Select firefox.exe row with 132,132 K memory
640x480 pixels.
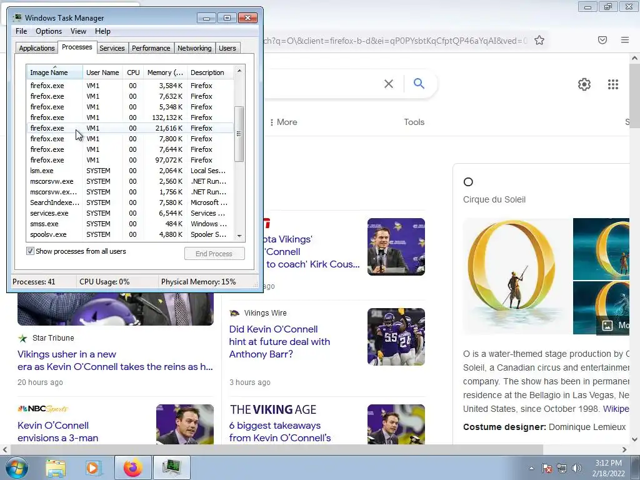pos(130,117)
